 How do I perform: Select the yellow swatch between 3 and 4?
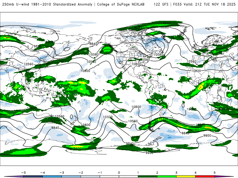coord(186,177)
